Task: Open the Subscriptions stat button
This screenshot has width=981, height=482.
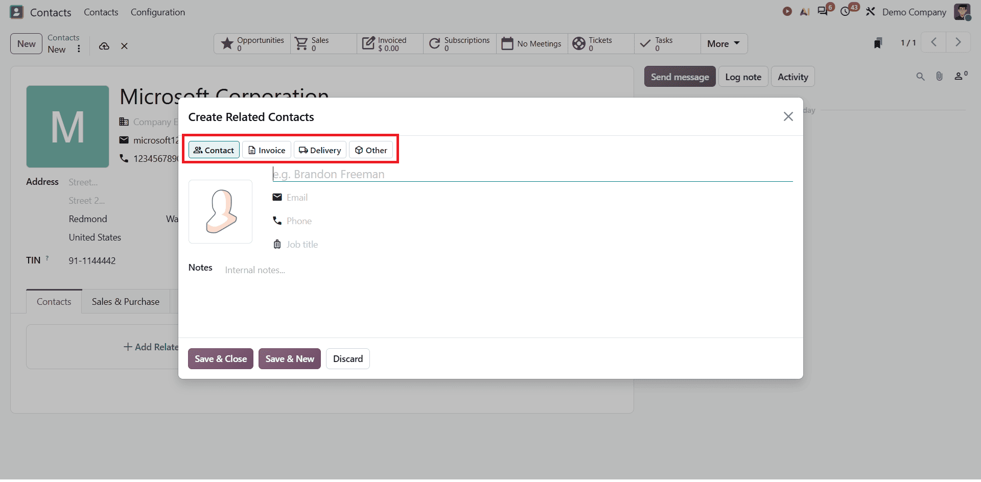Action: click(459, 44)
